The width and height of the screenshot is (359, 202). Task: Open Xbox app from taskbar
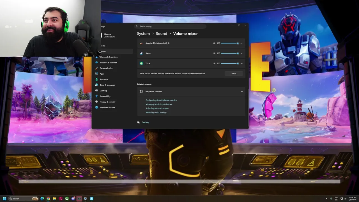(x=67, y=199)
